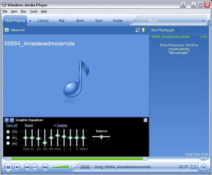Image resolution: width=212 pixels, height=175 pixels.
Task: Skip to the next track
Action: coord(35,167)
